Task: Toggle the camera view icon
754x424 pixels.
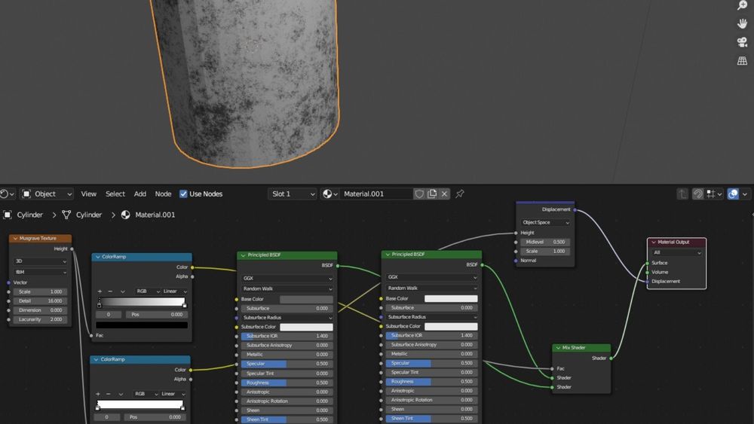Action: click(742, 42)
